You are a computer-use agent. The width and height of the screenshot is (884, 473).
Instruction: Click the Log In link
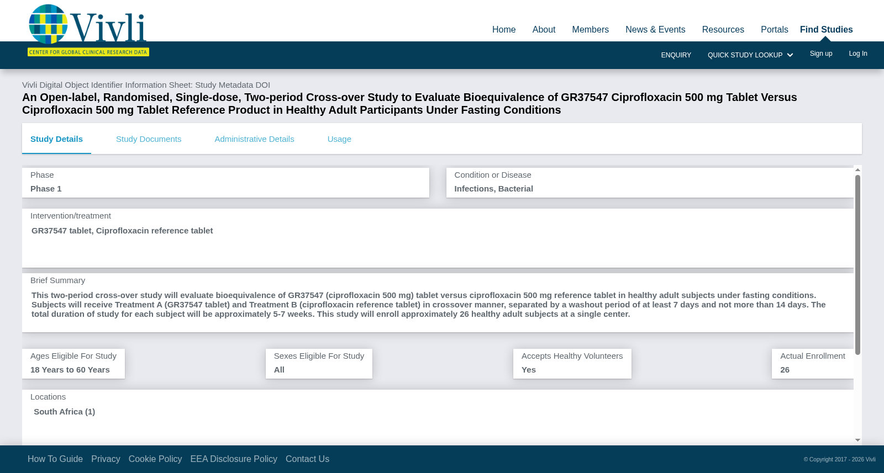(x=858, y=54)
